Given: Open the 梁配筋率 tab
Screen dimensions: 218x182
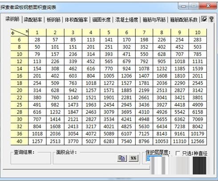Looking at the screenshot, I should (33, 20).
